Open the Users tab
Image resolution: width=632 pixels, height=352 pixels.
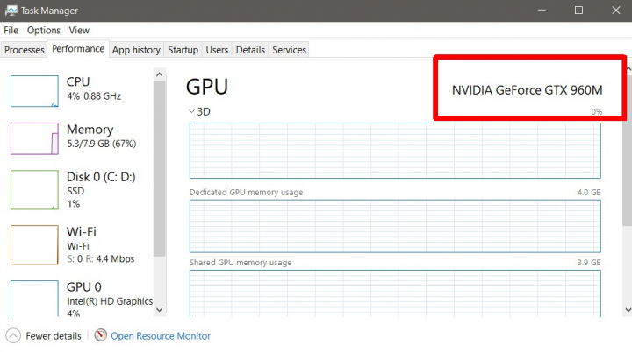pyautogui.click(x=217, y=50)
